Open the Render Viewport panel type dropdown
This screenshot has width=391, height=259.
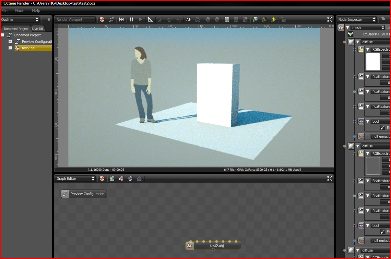75,19
